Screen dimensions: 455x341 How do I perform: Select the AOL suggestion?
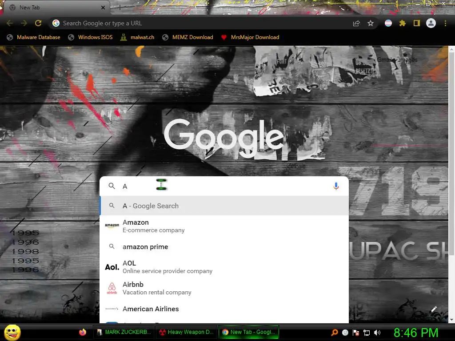click(224, 267)
